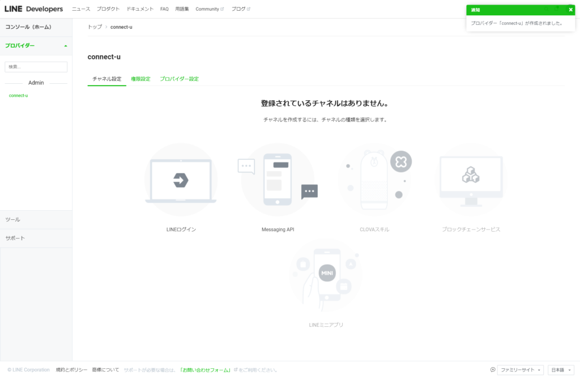Select the LINEログイン channel icon
Screen dimensions: 580x379
[181, 180]
